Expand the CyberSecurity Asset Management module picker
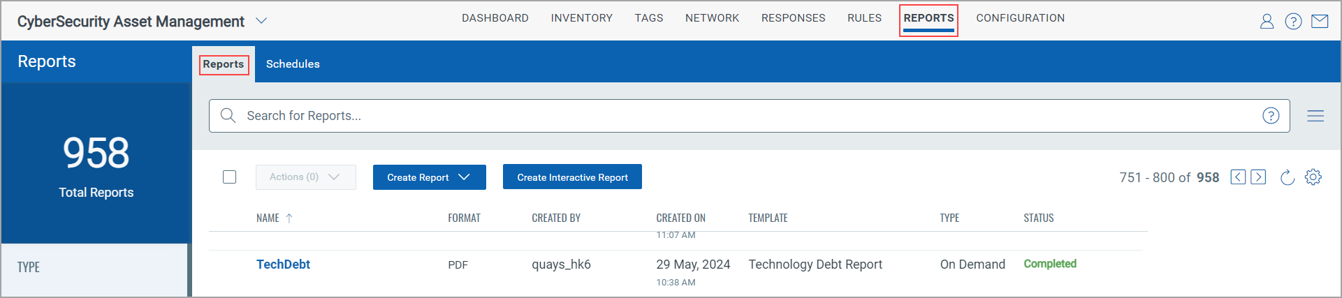 click(261, 21)
